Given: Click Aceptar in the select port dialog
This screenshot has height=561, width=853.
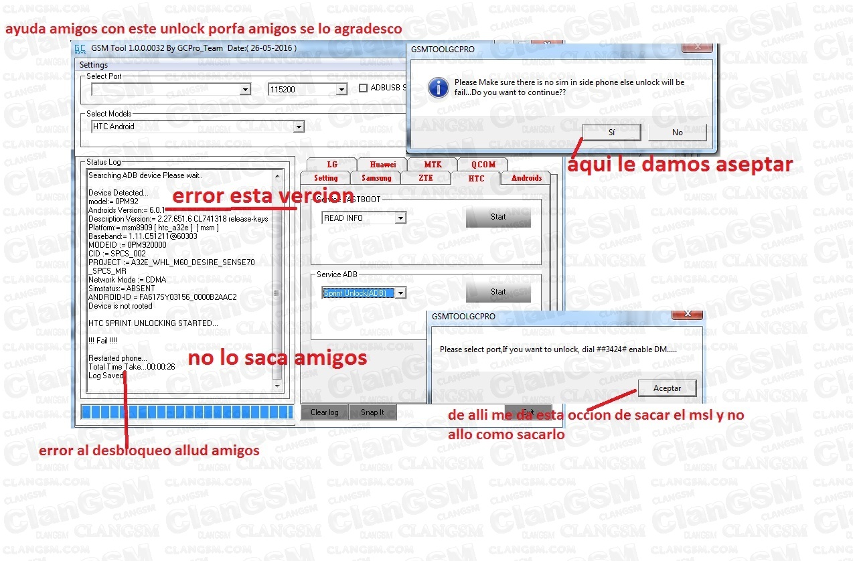Looking at the screenshot, I should (x=667, y=388).
